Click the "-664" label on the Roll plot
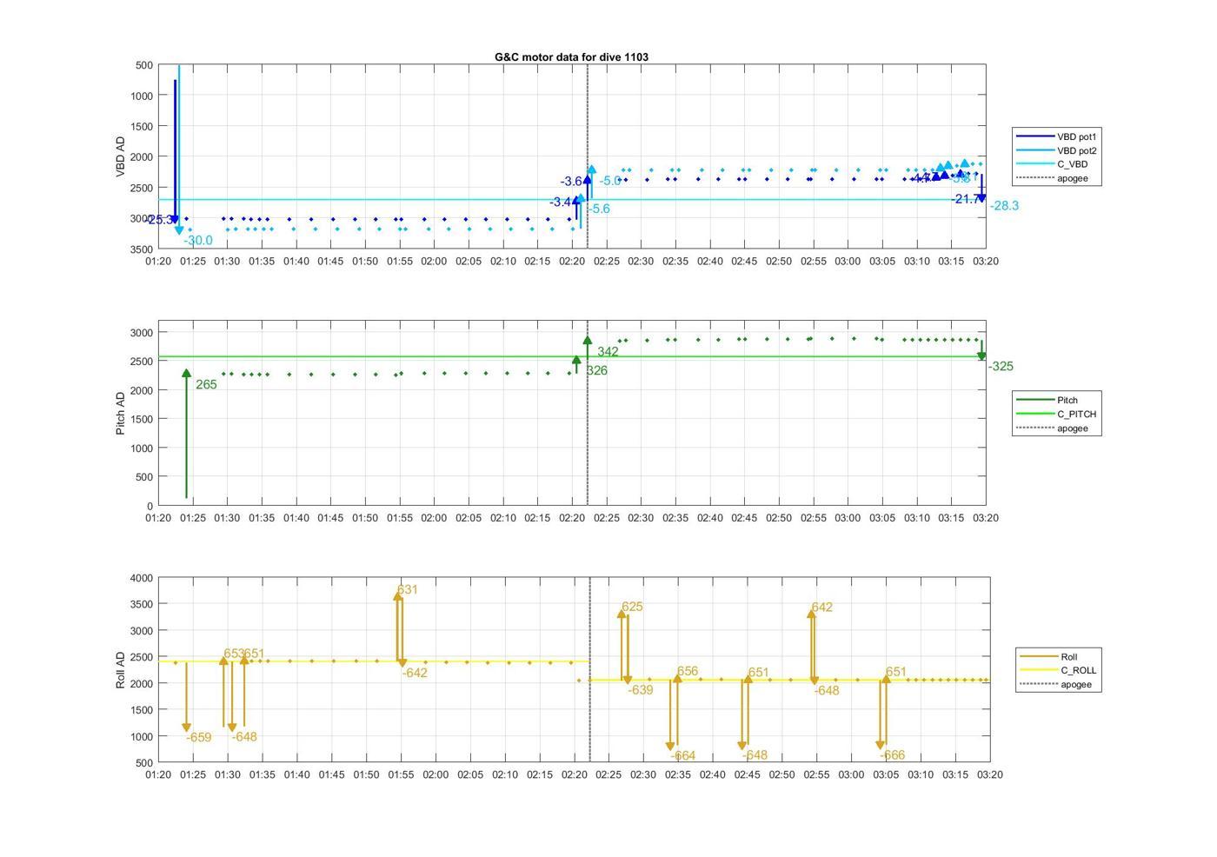The image size is (1217, 857). [x=683, y=756]
